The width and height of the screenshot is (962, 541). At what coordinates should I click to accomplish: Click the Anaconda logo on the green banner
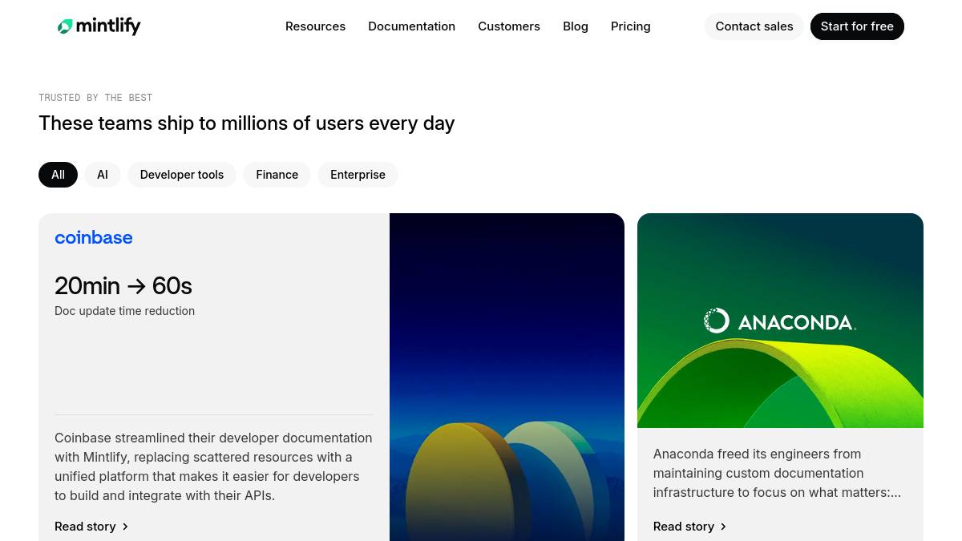pyautogui.click(x=780, y=321)
